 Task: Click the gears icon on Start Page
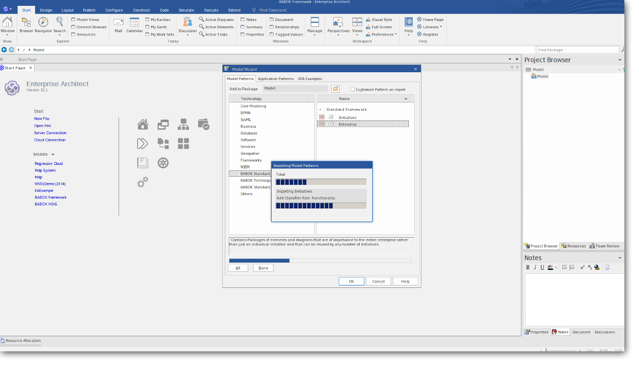142,183
